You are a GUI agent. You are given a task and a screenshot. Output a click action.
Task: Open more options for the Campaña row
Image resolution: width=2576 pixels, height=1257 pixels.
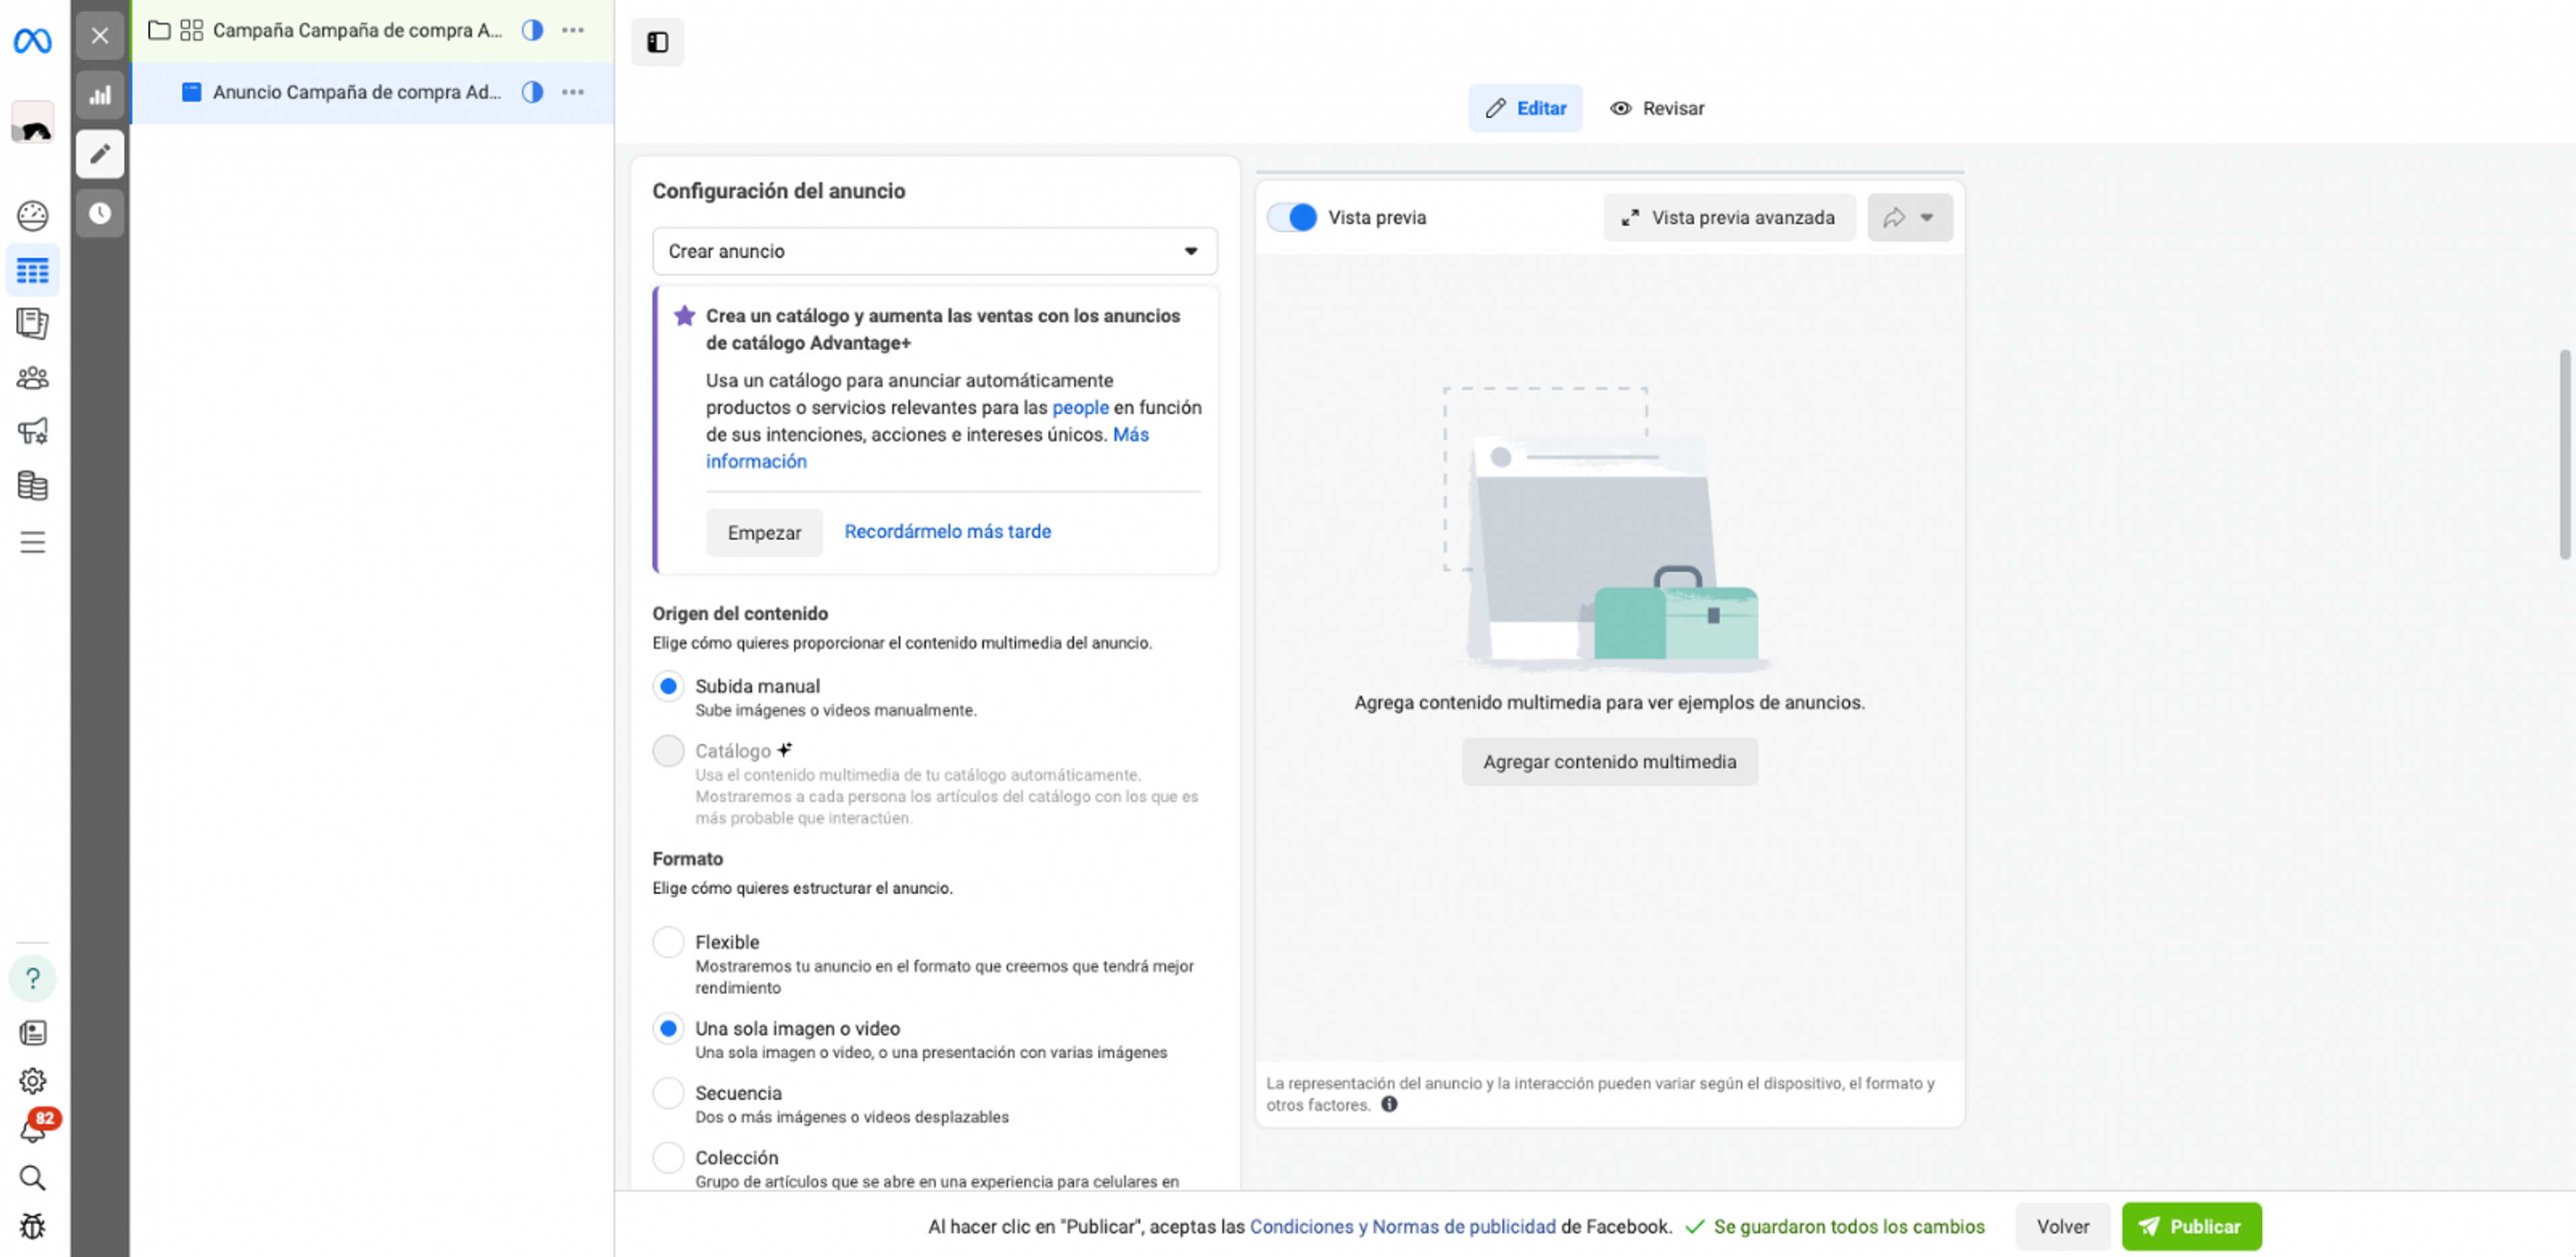click(573, 30)
